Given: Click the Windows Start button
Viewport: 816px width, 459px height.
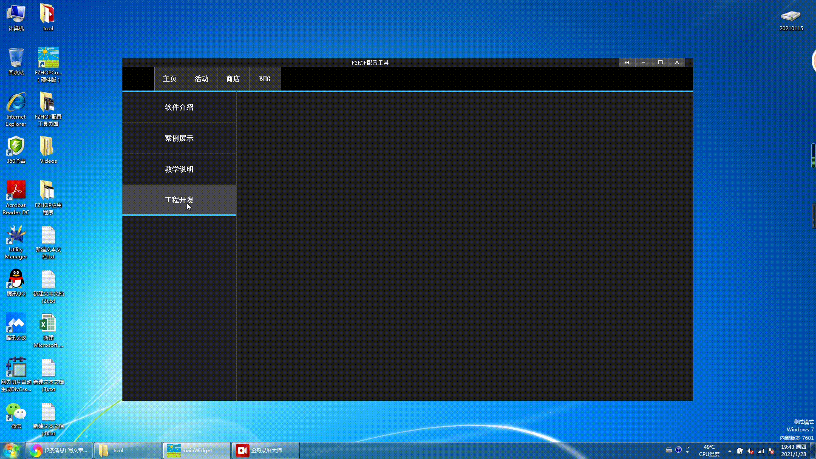Looking at the screenshot, I should pyautogui.click(x=11, y=450).
